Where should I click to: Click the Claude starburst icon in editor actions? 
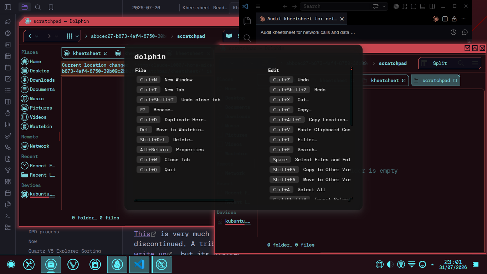click(x=436, y=19)
